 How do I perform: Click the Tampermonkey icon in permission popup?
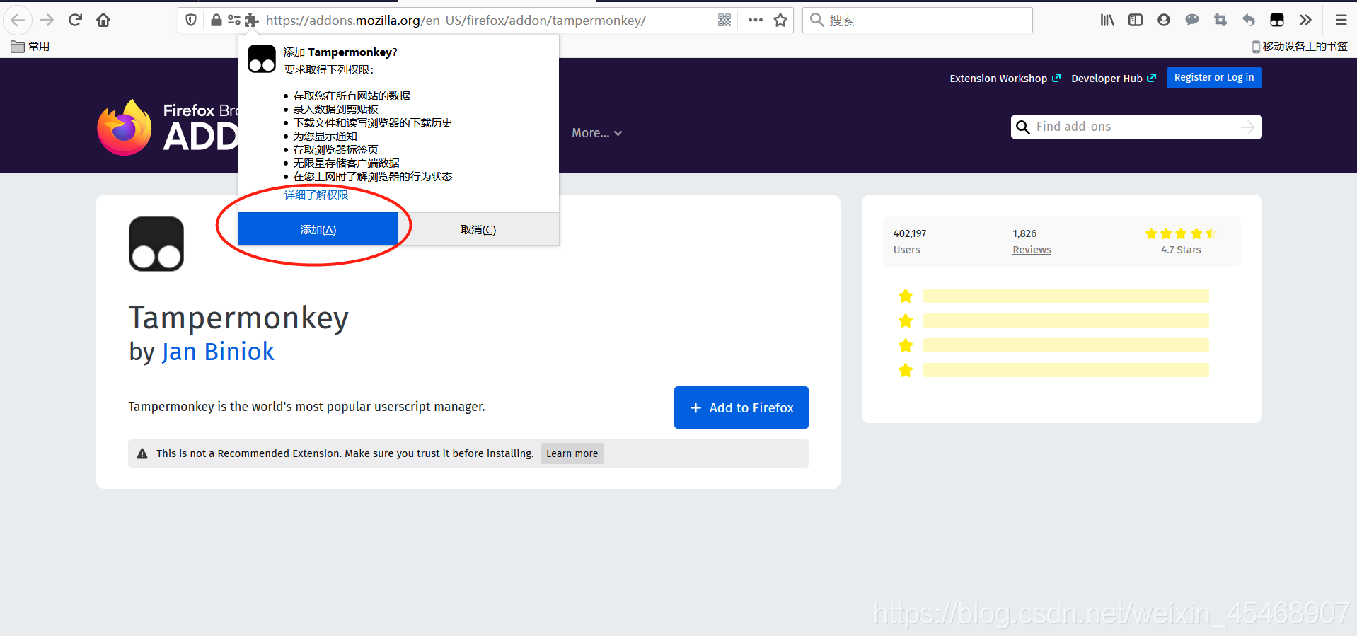click(262, 59)
